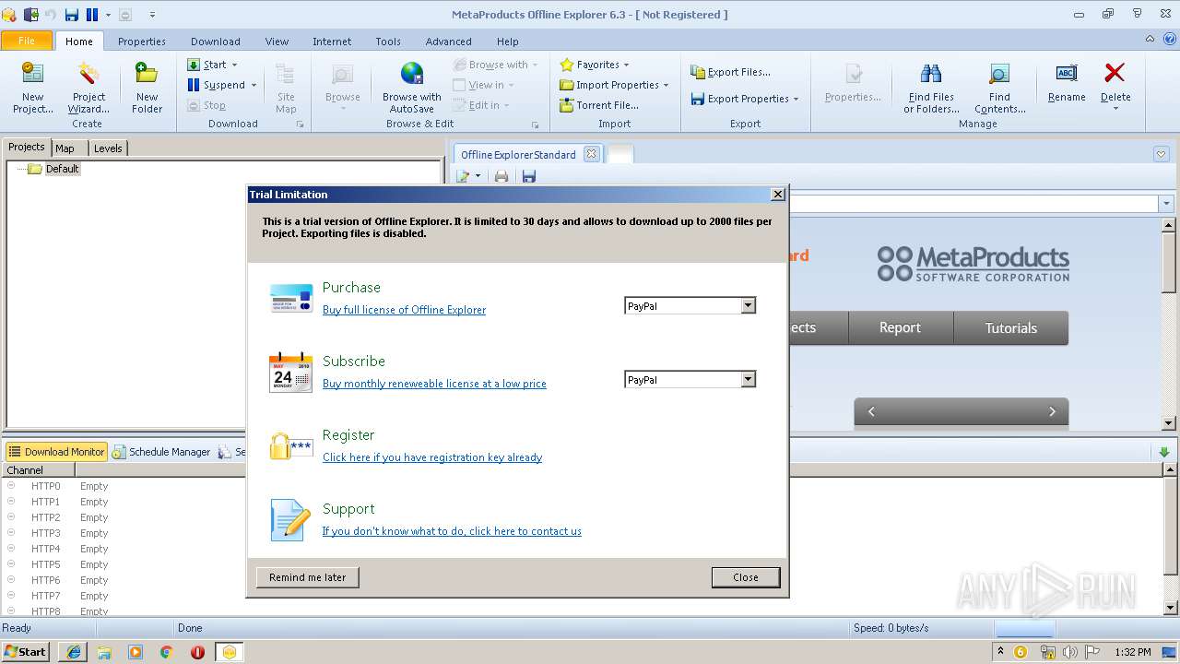This screenshot has height=664, width=1180.
Task: Click the previous arrow on page carousel
Action: pyautogui.click(x=871, y=411)
